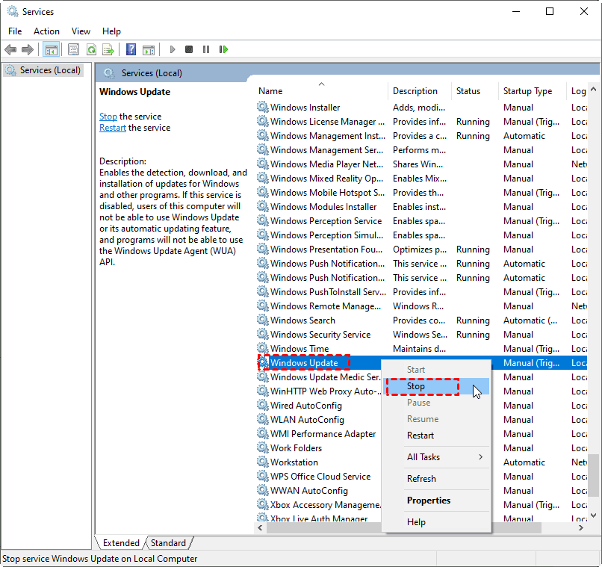This screenshot has height=567, width=602.
Task: Sort services by the Startup Type column
Action: 528,91
